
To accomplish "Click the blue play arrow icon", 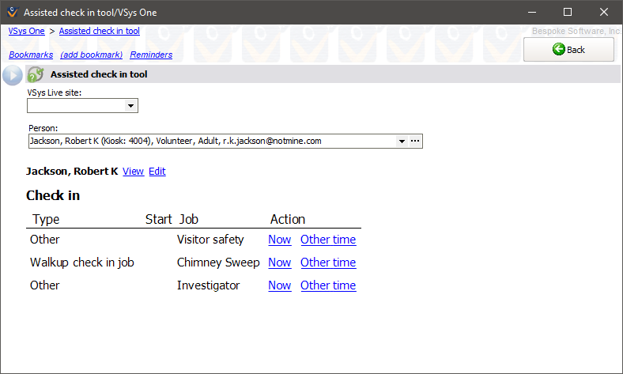I will (x=13, y=75).
